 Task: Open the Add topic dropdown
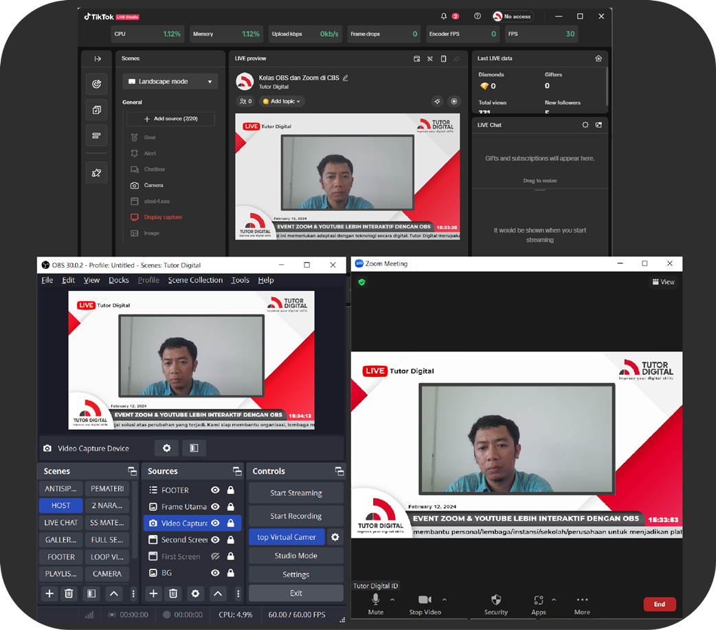[x=282, y=101]
